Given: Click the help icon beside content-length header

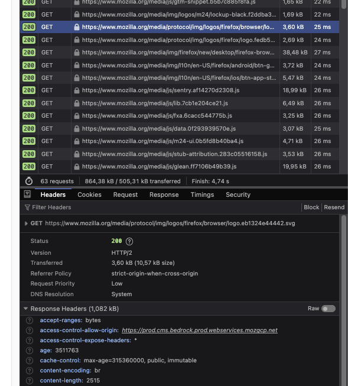Looking at the screenshot, I should pyautogui.click(x=30, y=381).
